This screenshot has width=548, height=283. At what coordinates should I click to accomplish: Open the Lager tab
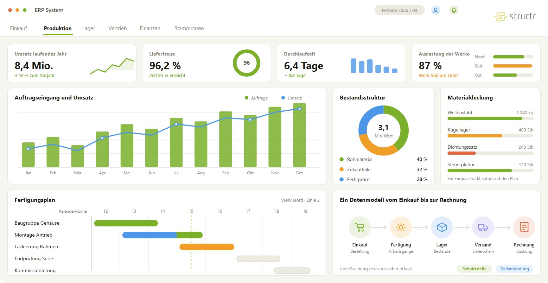point(89,28)
